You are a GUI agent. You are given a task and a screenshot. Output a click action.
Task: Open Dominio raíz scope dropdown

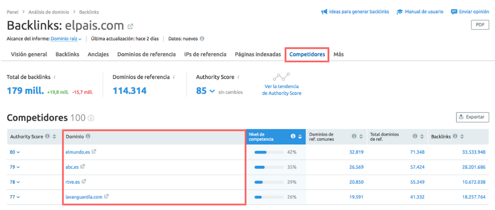click(66, 39)
